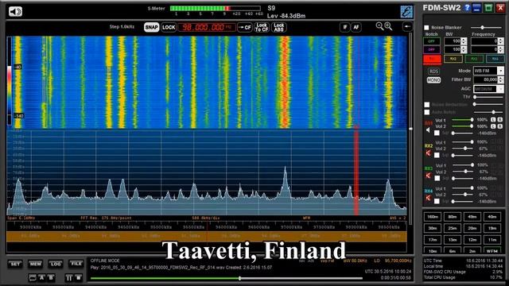The height and width of the screenshot is (286, 509).
Task: Toggle the RX1 Vol 1 R channel button
Action: (x=500, y=120)
